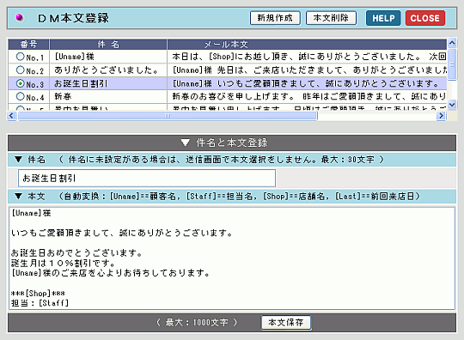This screenshot has height=340, width=464.
Task: Save with the 本文保存 button
Action: (286, 322)
